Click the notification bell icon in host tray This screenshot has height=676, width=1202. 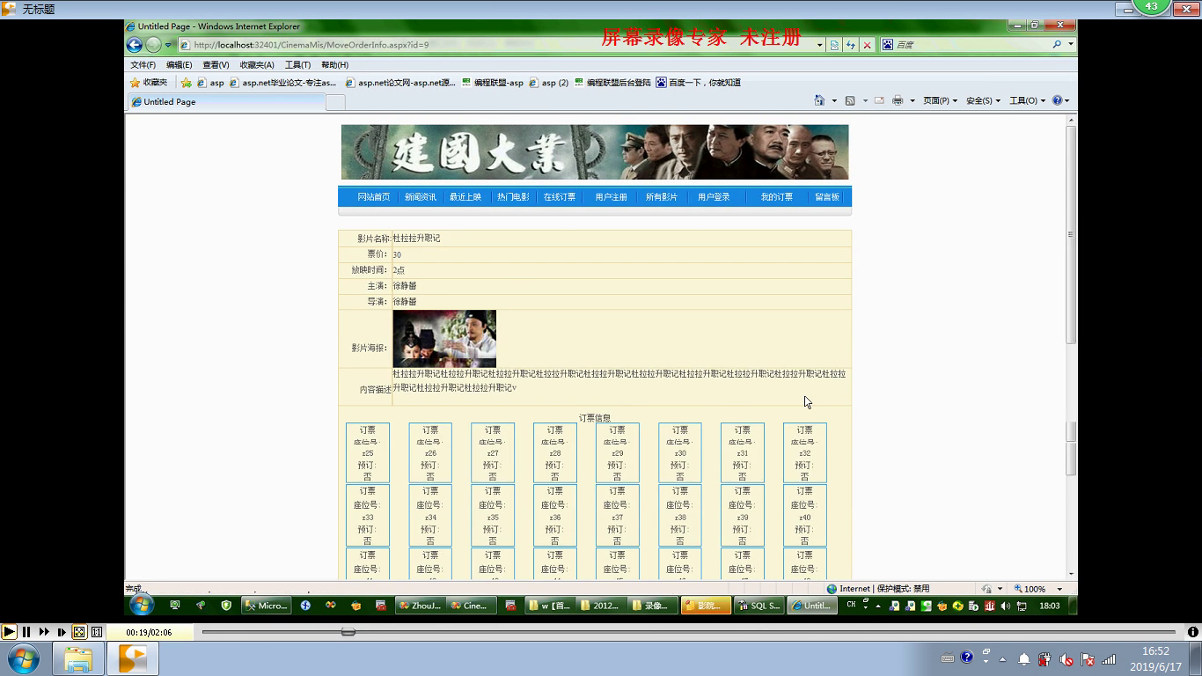coord(1024,658)
